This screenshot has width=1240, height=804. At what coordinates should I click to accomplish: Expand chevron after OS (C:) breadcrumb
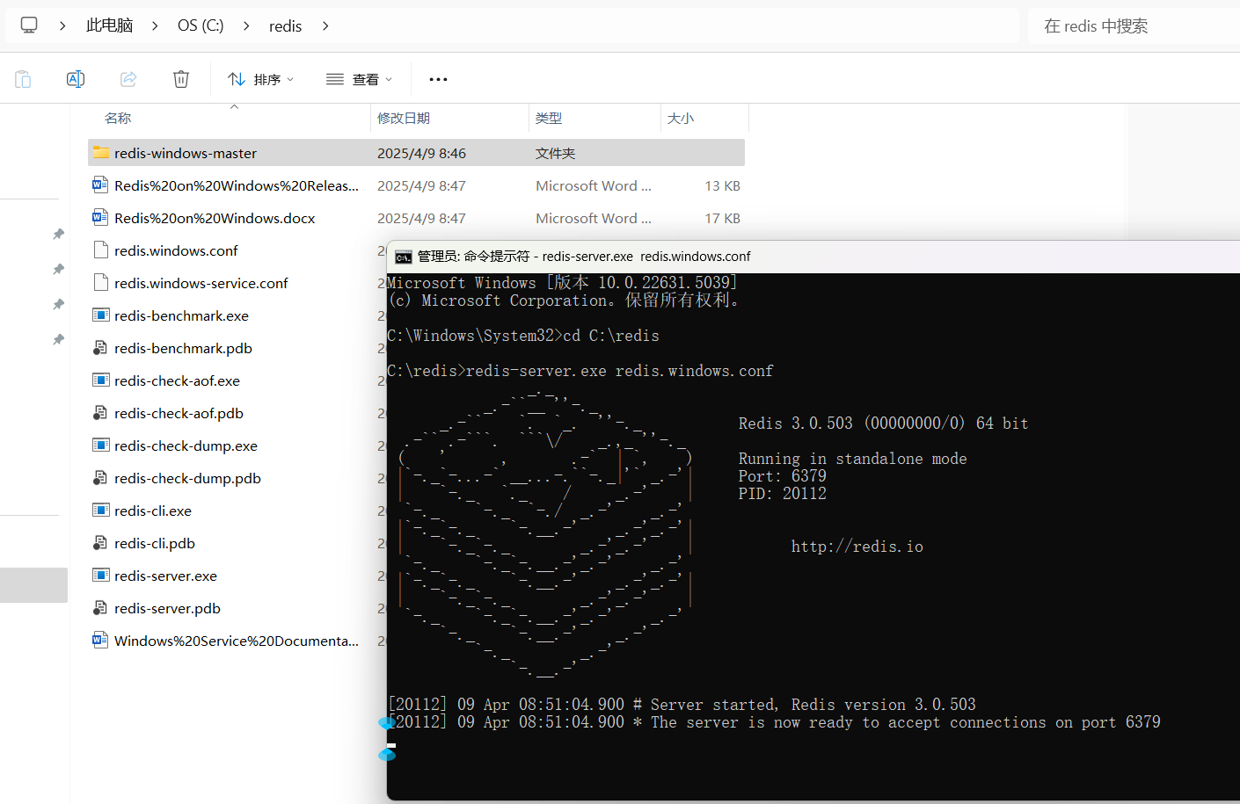pos(246,25)
